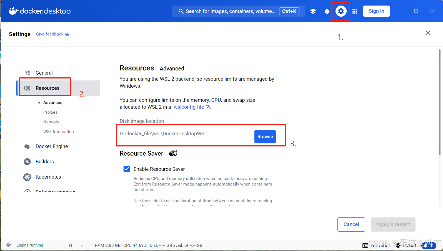
Task: Maximize the Docker Desktop window
Action: [416, 11]
